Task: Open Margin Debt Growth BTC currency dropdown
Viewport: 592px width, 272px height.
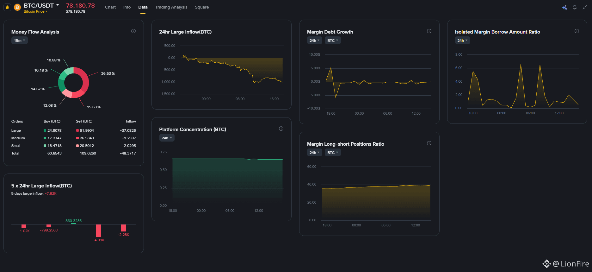Action: (x=333, y=41)
